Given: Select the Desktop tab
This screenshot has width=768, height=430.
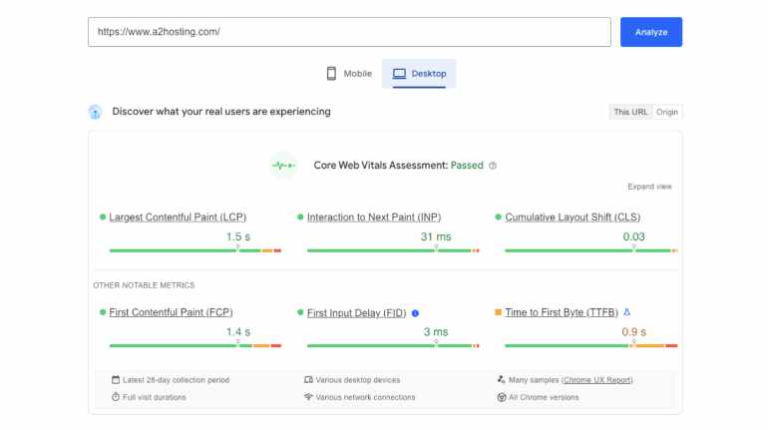Looking at the screenshot, I should point(419,74).
